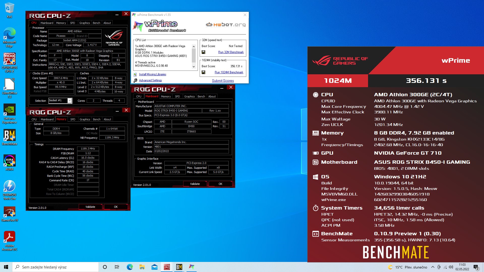
Task: Show hidden system tray icons chevron
Action: coord(433,267)
